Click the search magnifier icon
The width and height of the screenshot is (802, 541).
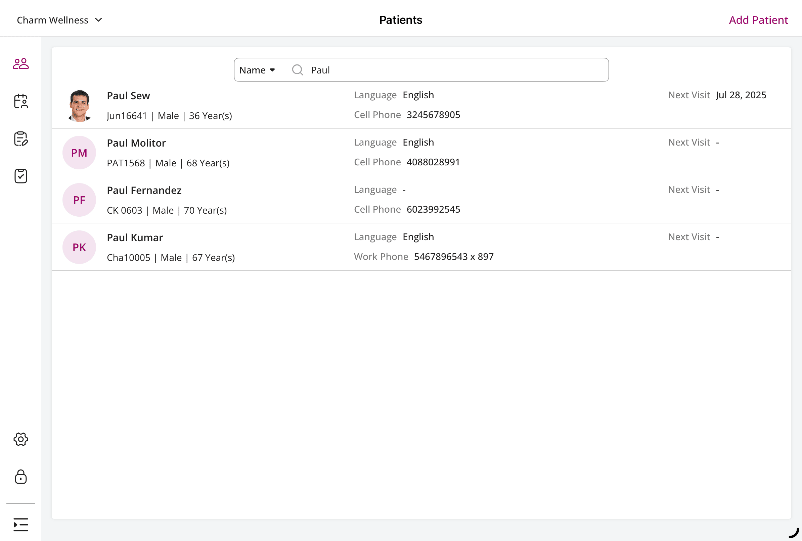tap(297, 70)
